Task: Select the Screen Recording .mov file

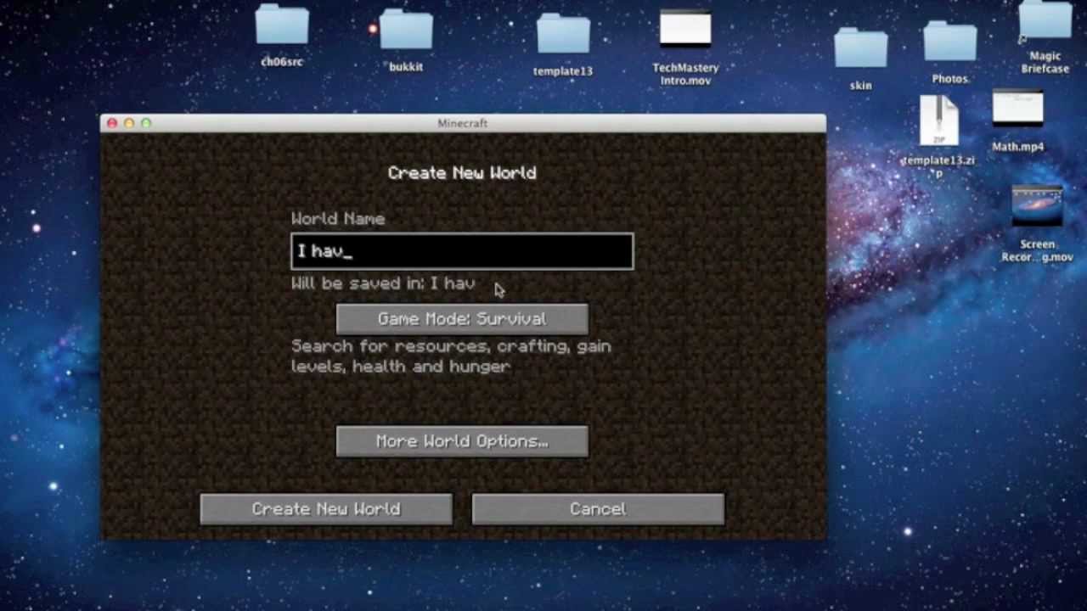Action: pos(1037,207)
